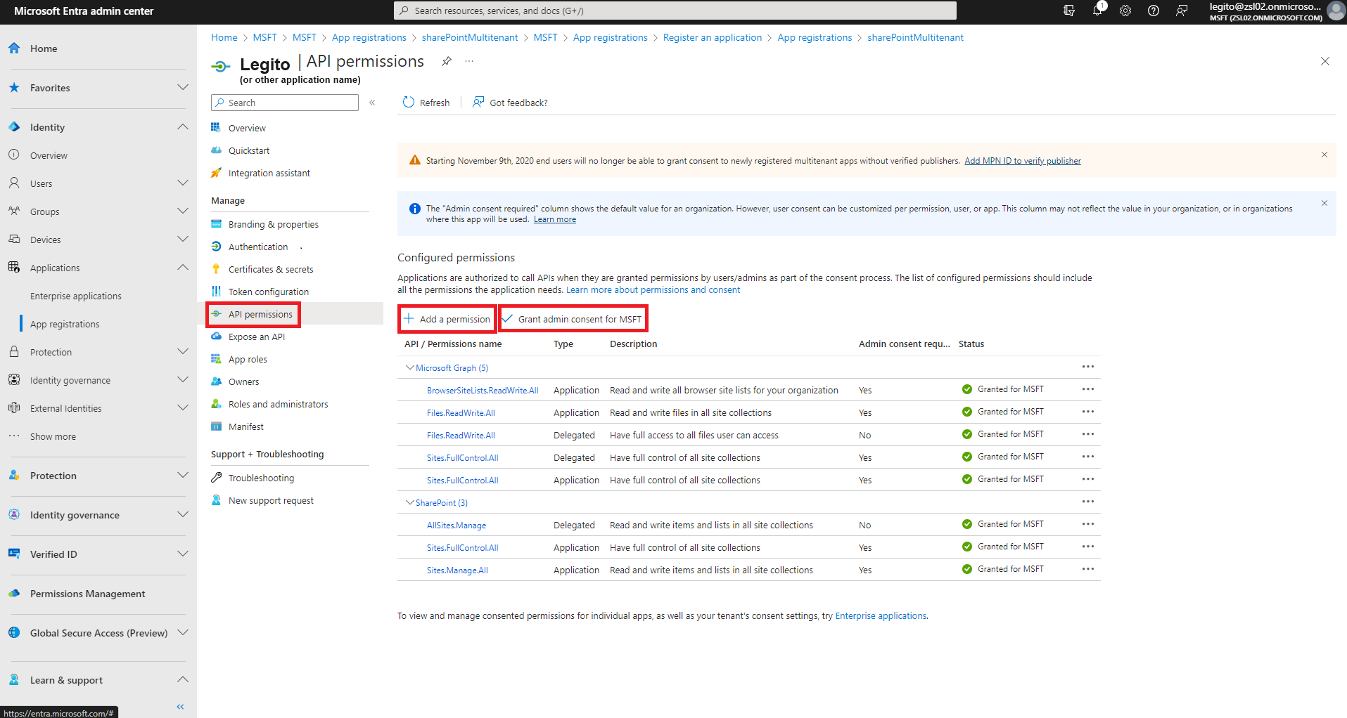Open Integration assistant

(269, 173)
